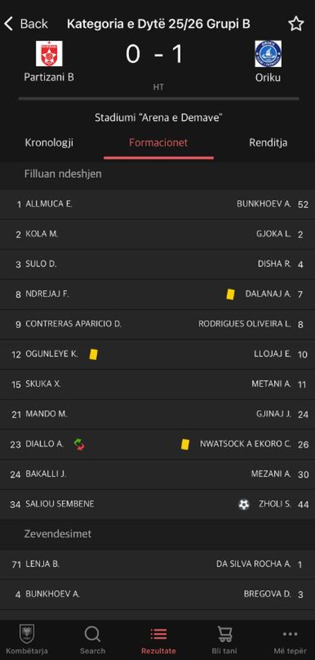Open the Renditja tab
Screen dimensions: 315x660
click(268, 143)
